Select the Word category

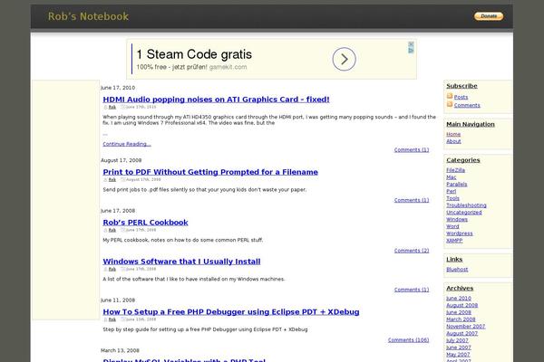click(452, 226)
